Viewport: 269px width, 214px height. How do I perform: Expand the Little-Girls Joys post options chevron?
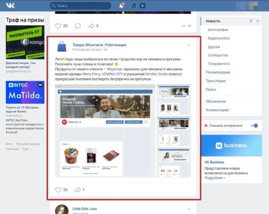189,209
